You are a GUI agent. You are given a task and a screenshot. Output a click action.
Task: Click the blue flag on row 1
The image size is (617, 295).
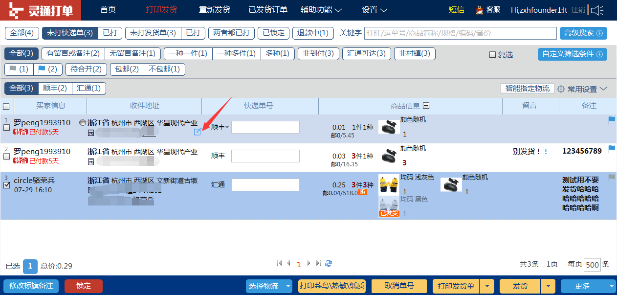pos(612,120)
